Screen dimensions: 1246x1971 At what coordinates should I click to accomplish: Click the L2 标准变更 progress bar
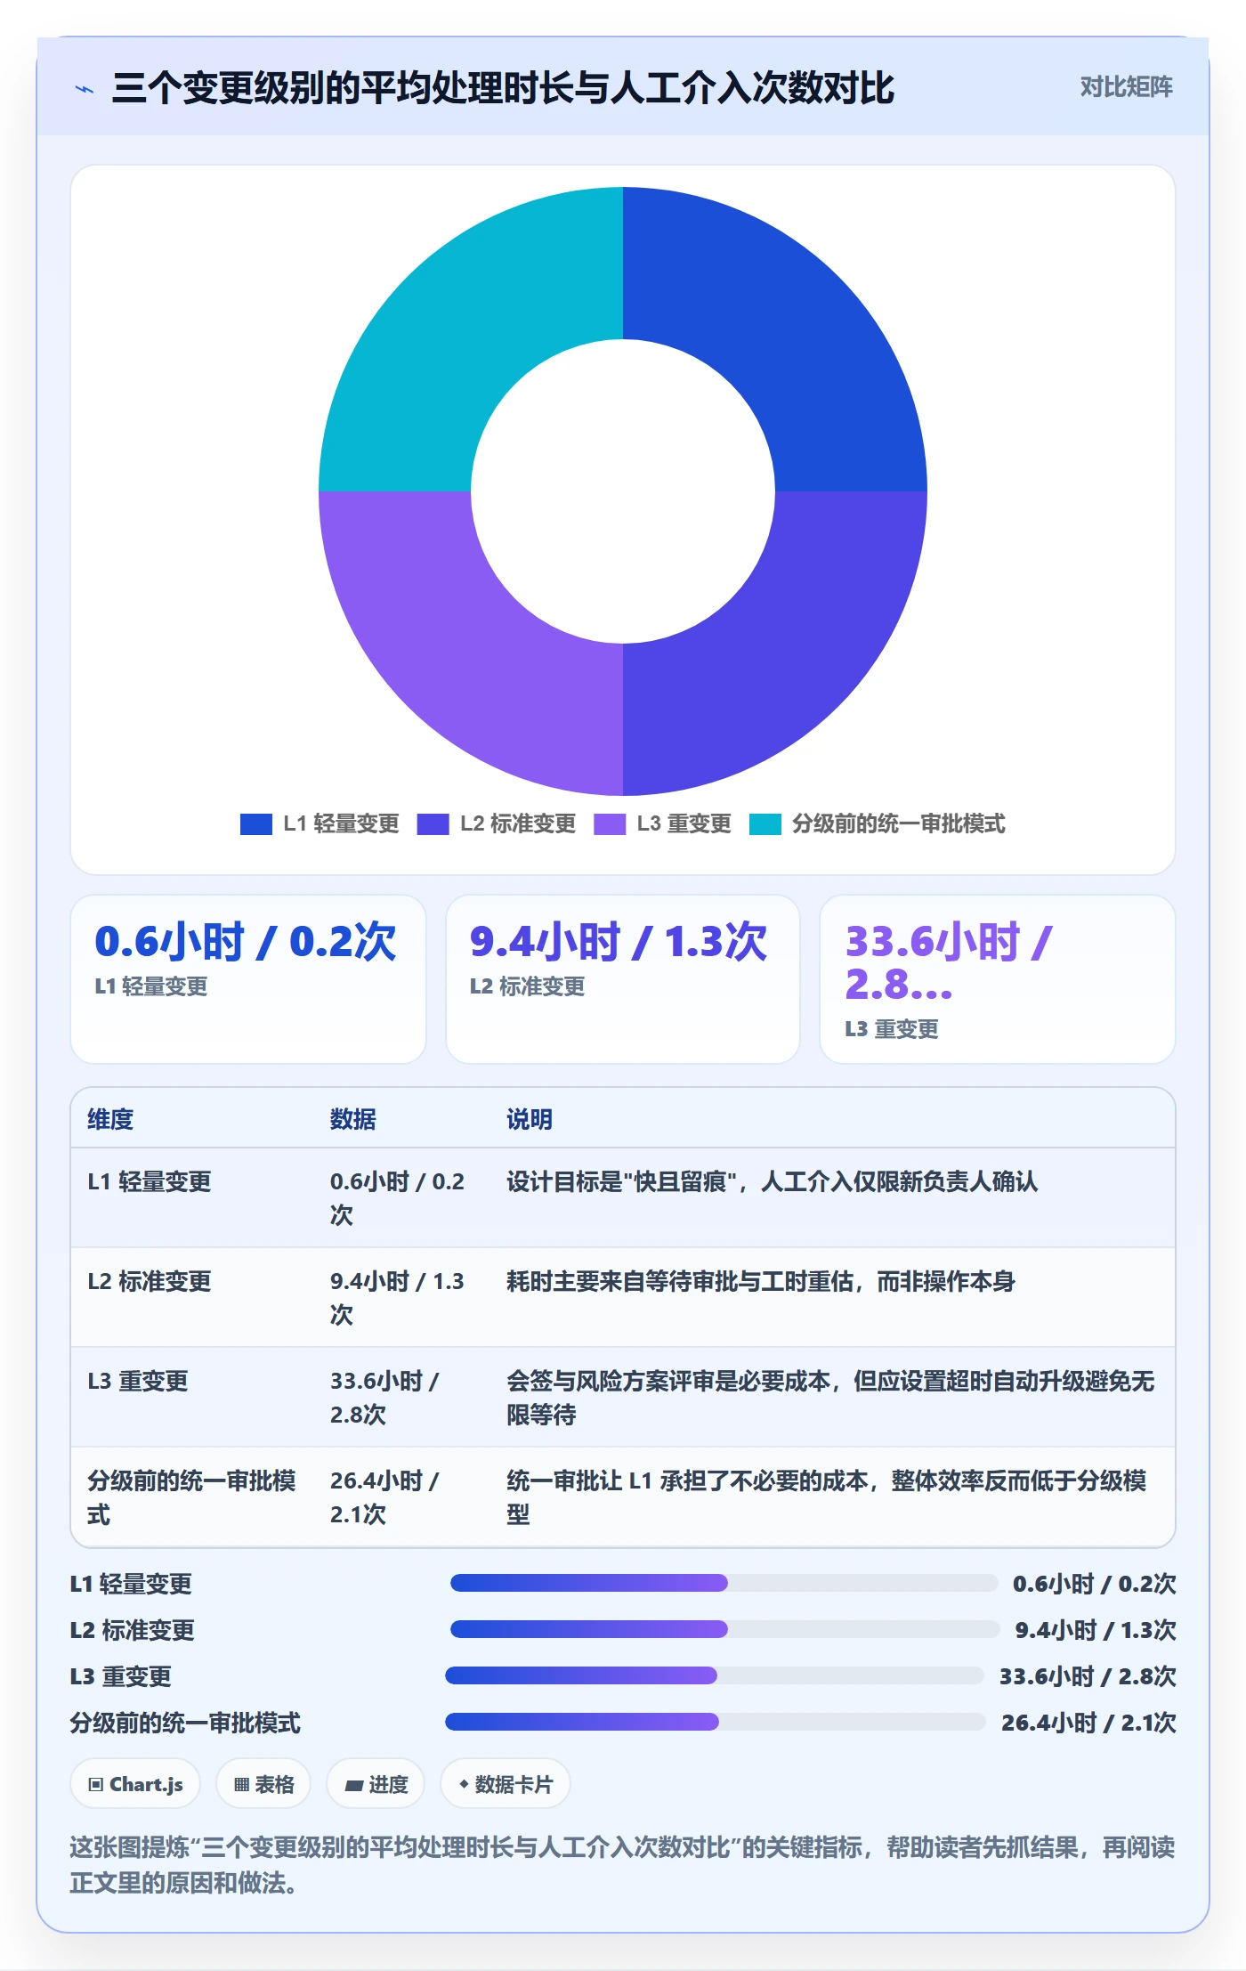coord(725,1629)
